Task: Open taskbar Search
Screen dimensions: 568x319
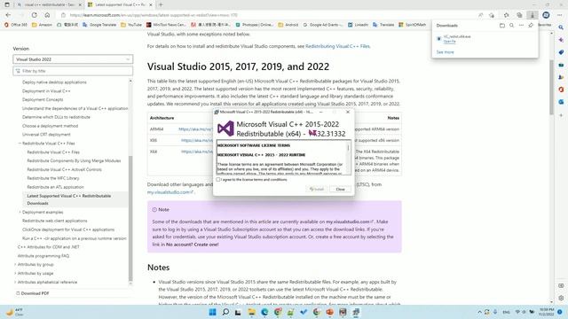Action: click(225, 312)
